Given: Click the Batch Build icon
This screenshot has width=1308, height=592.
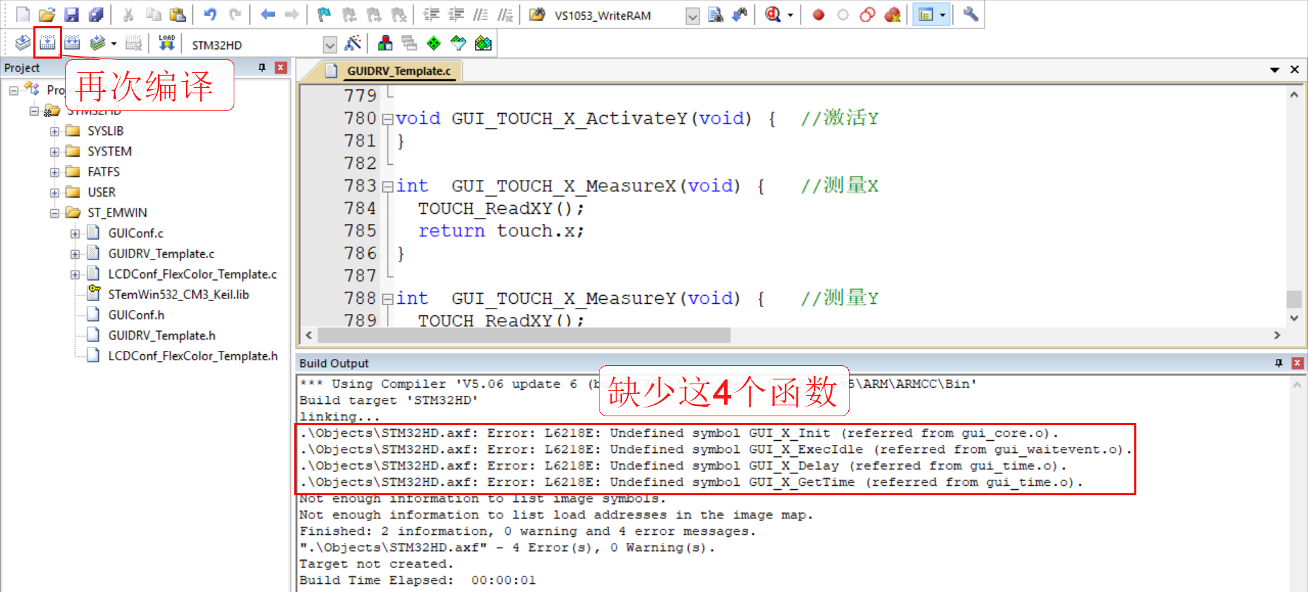Looking at the screenshot, I should click(97, 43).
